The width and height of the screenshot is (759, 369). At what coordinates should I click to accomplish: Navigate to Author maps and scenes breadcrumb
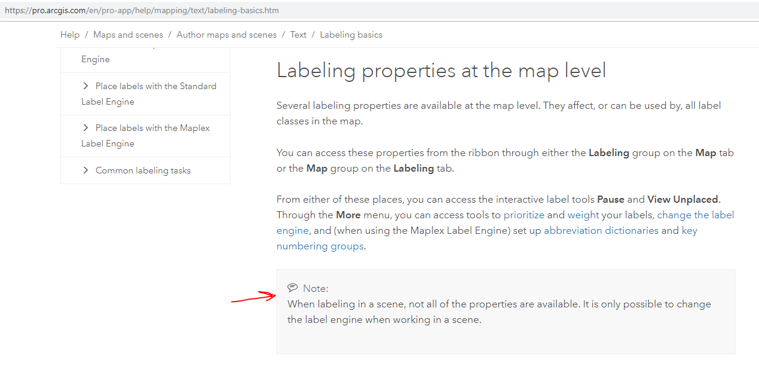point(227,35)
